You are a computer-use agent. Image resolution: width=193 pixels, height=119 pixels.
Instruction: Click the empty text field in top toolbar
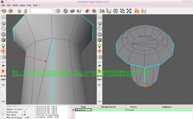[x=41, y=11]
